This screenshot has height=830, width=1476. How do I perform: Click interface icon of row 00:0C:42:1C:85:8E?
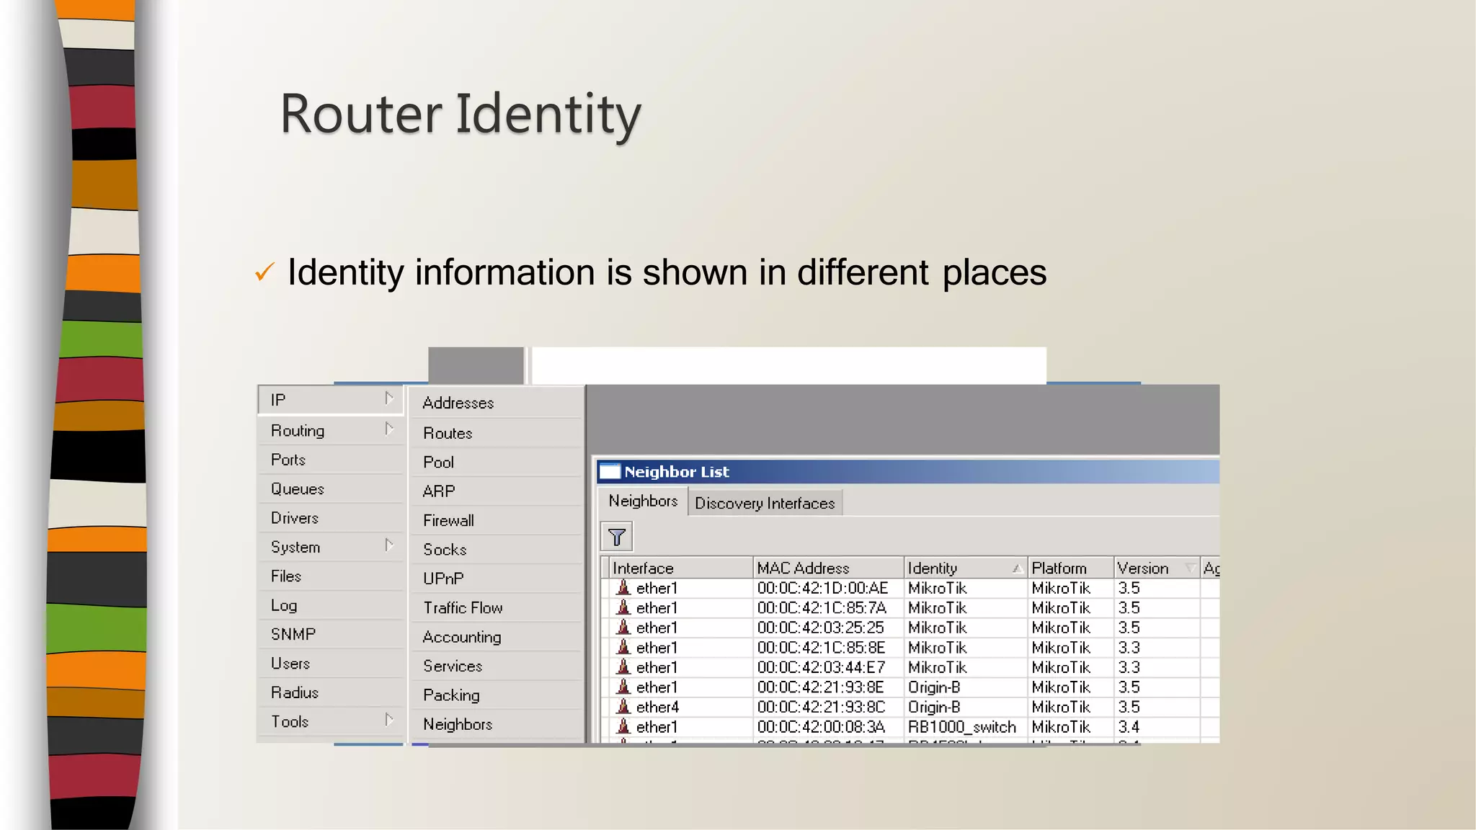pos(623,648)
